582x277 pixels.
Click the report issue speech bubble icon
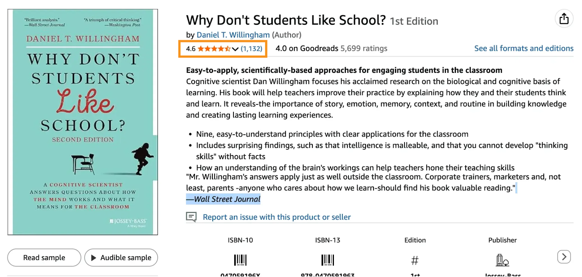pos(191,217)
